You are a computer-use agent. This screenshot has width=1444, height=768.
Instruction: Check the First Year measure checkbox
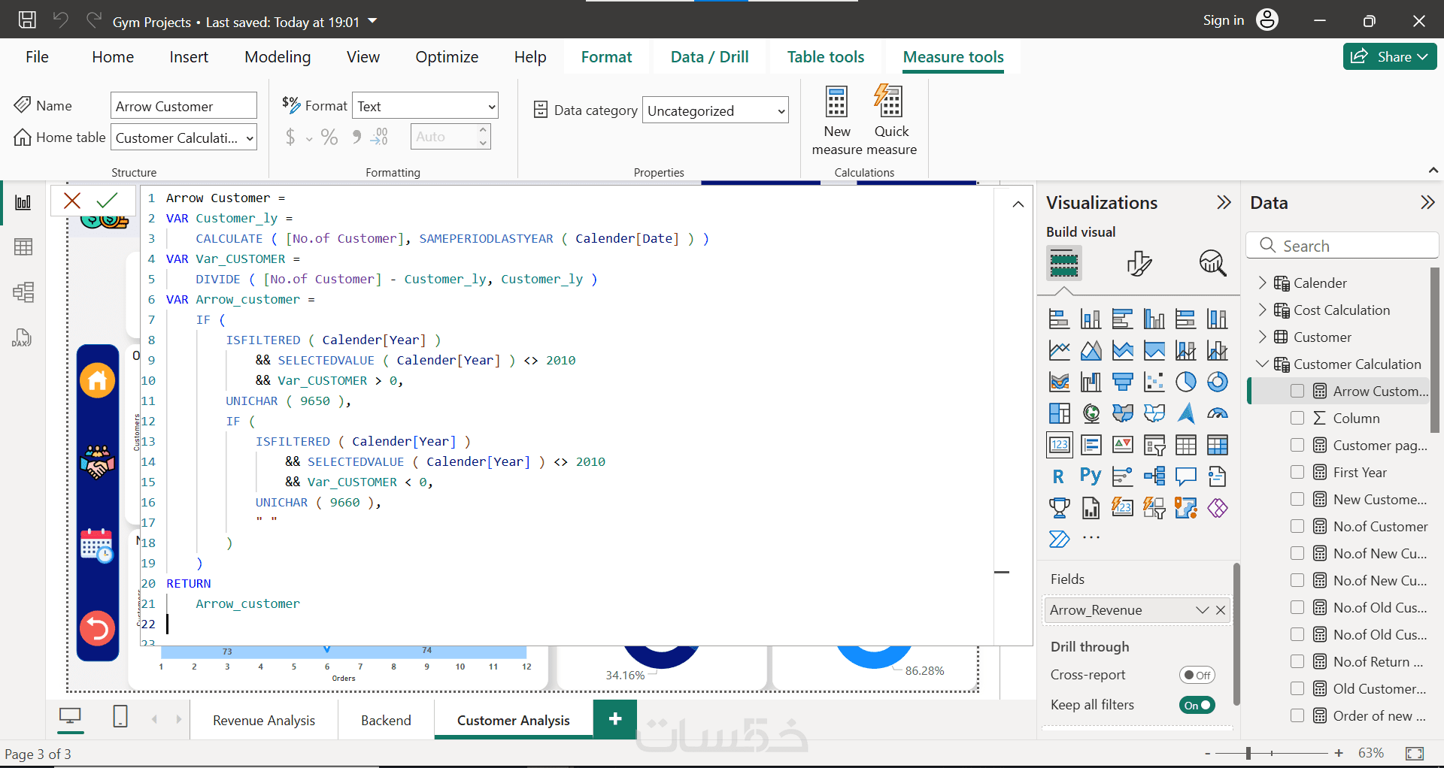tap(1297, 472)
